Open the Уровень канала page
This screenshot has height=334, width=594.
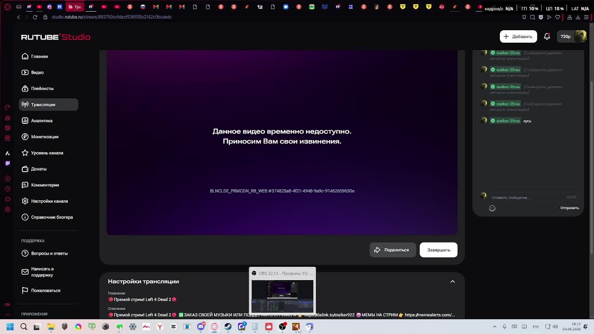[48, 153]
